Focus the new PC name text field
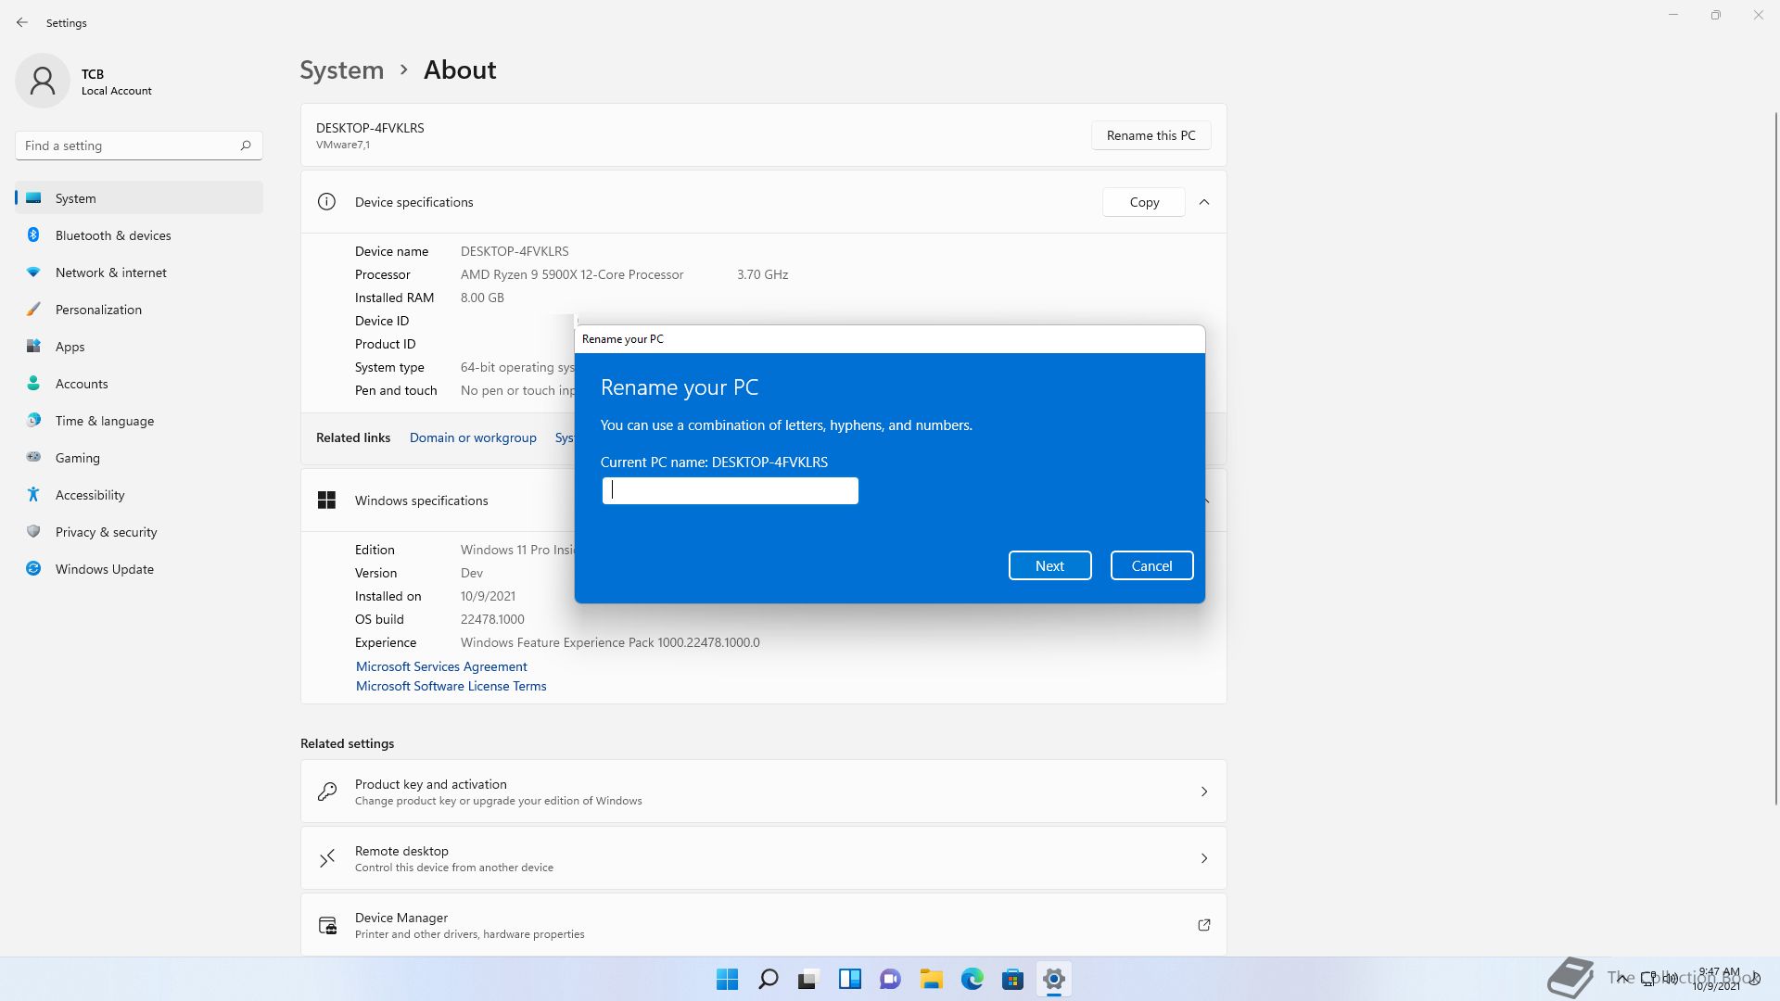The image size is (1780, 1001). click(x=731, y=491)
